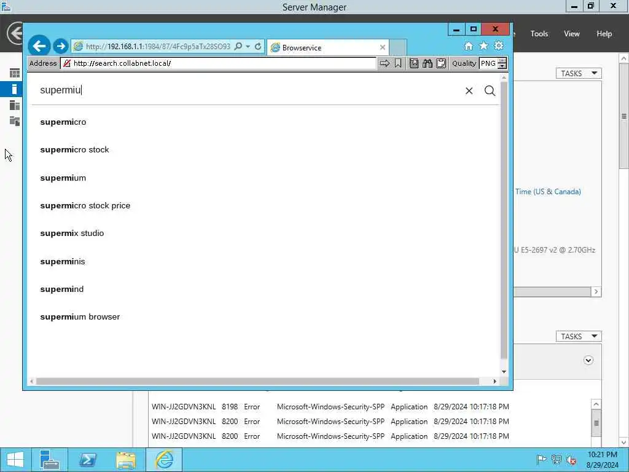629x472 pixels.
Task: Run the search with magnifier icon
Action: coord(490,91)
